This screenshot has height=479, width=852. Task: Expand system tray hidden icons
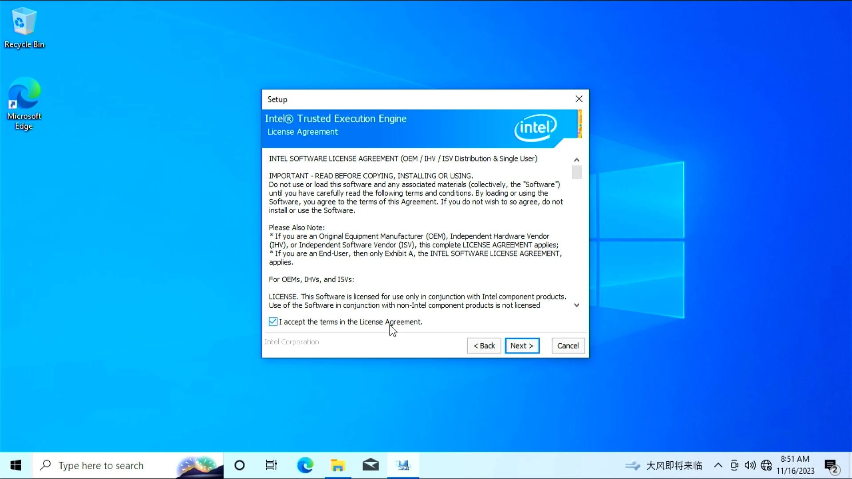pos(718,465)
